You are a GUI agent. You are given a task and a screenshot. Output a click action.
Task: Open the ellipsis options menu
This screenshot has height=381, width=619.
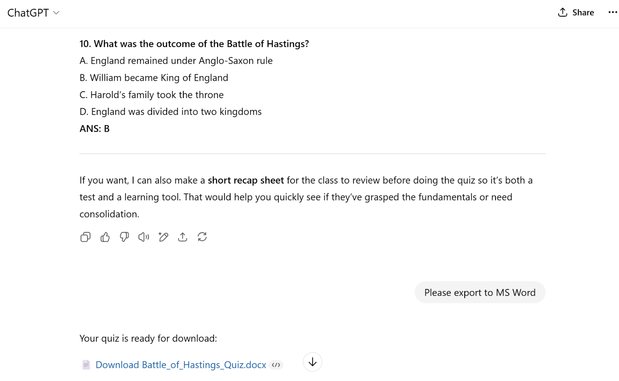click(612, 12)
